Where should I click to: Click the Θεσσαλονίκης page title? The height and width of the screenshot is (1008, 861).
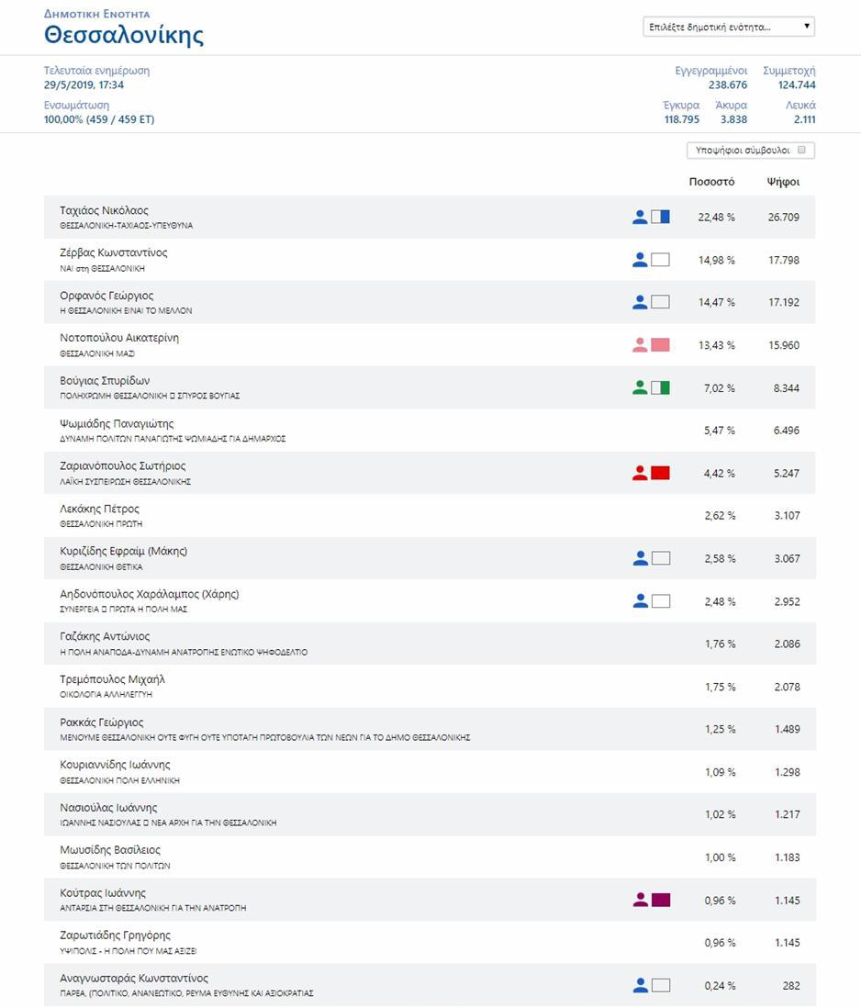coord(124,36)
